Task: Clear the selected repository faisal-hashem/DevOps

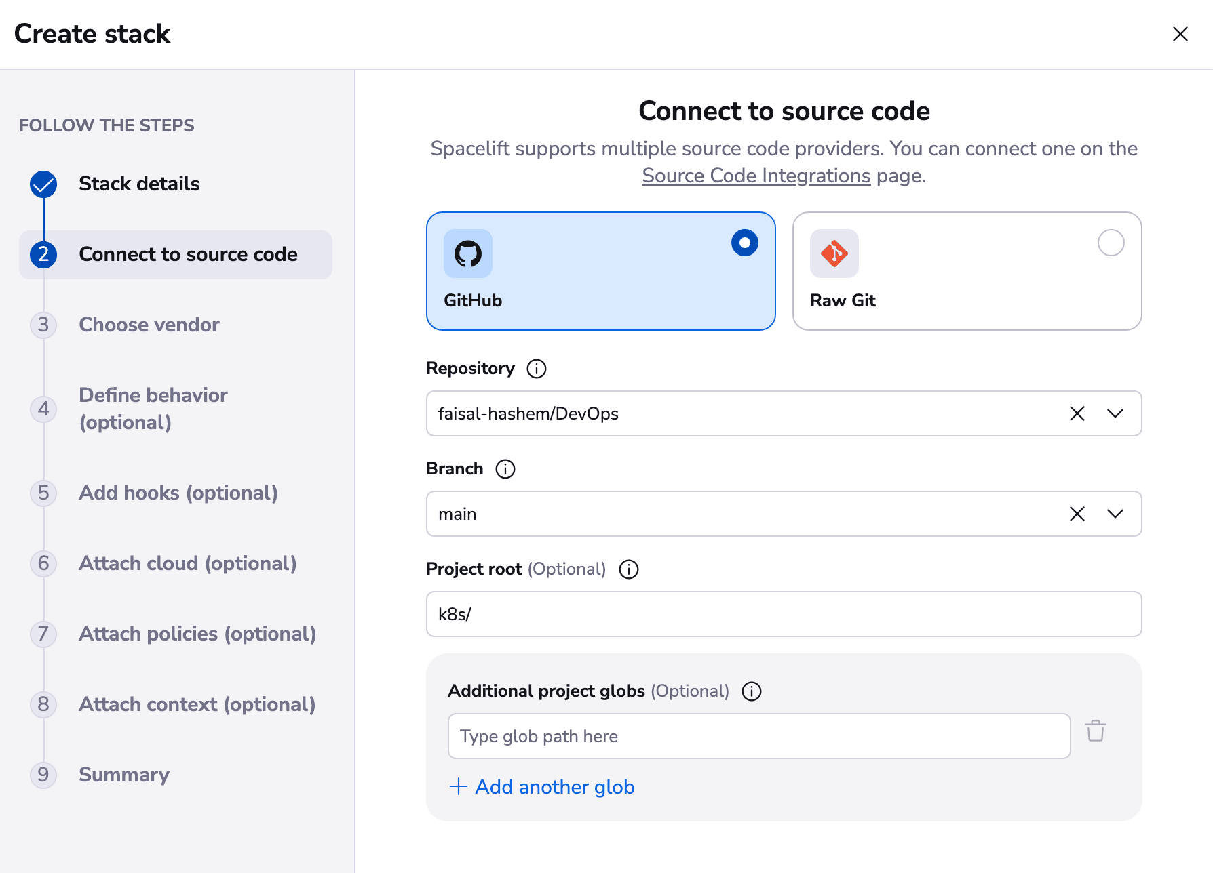Action: tap(1077, 413)
